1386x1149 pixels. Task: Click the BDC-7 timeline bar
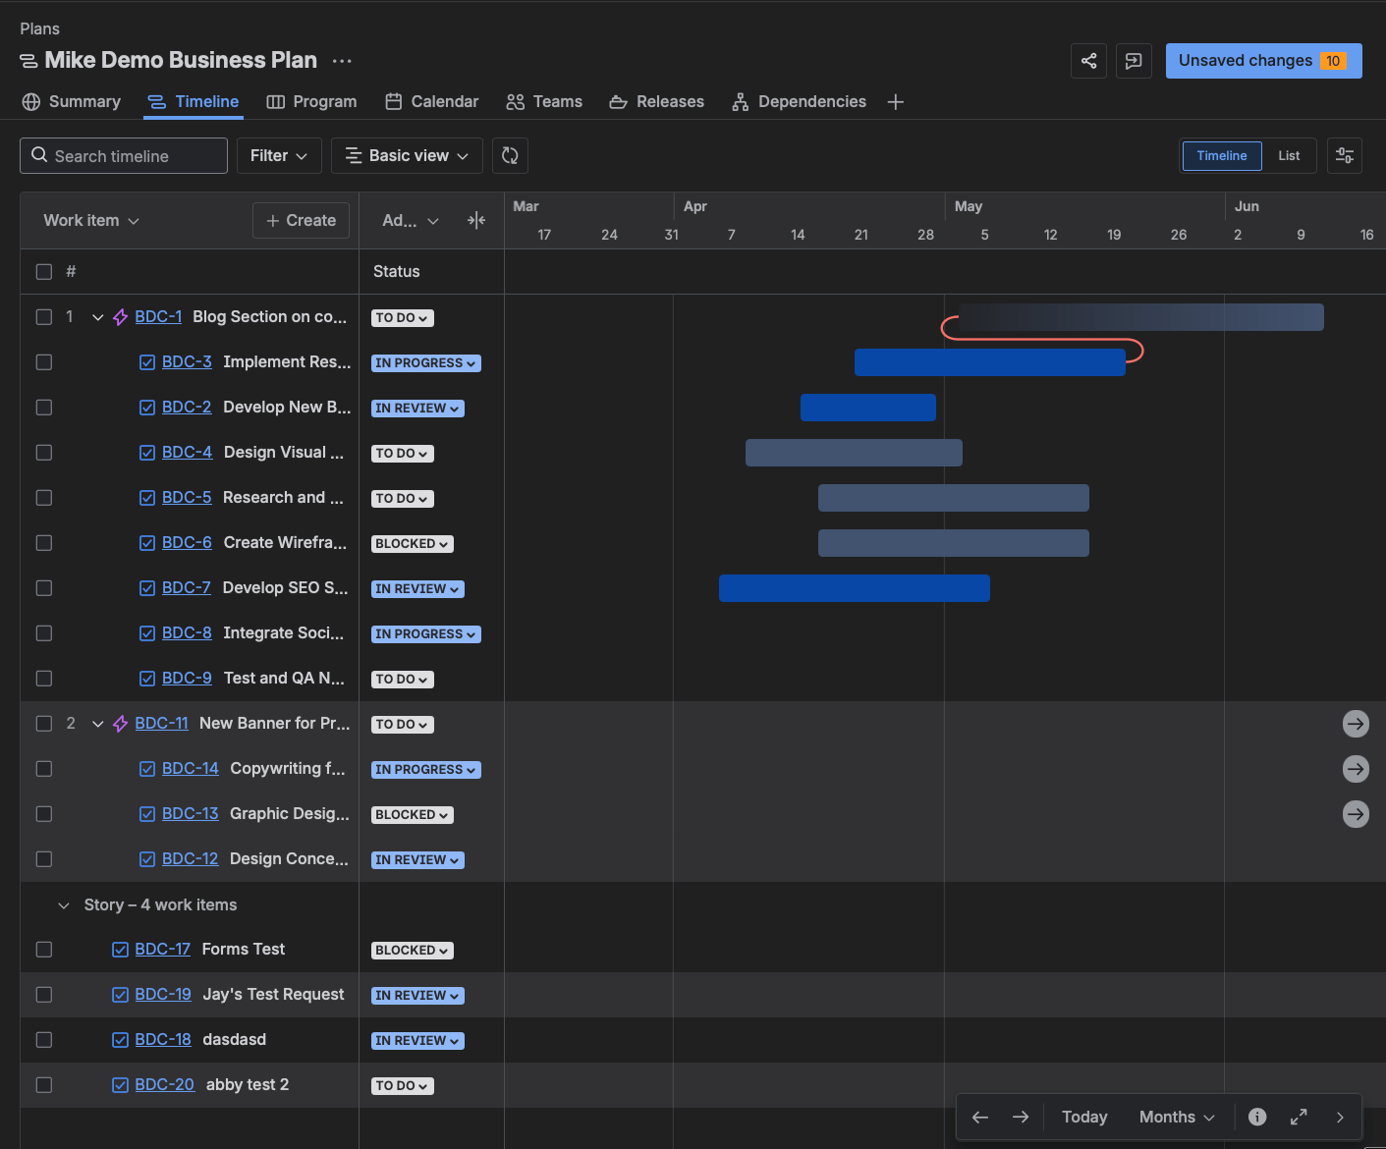854,588
